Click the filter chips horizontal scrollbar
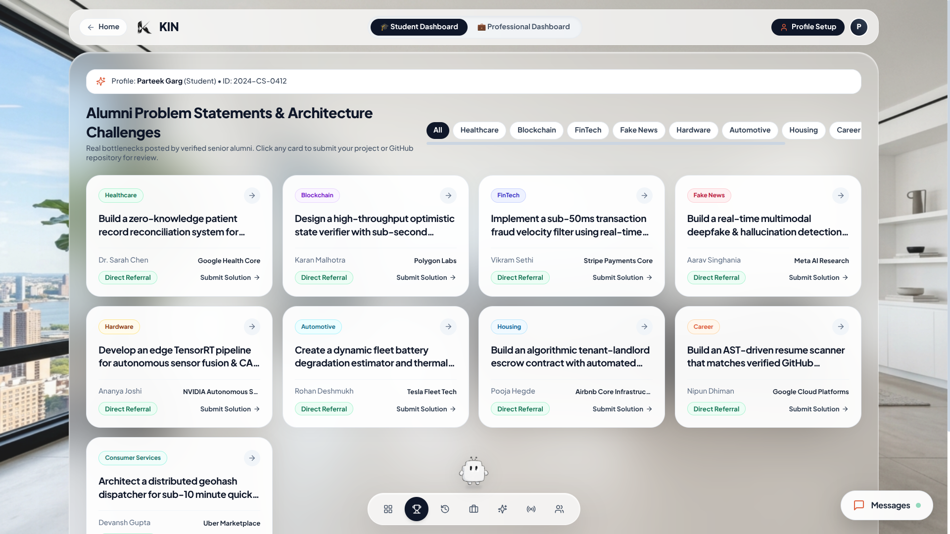 [606, 143]
